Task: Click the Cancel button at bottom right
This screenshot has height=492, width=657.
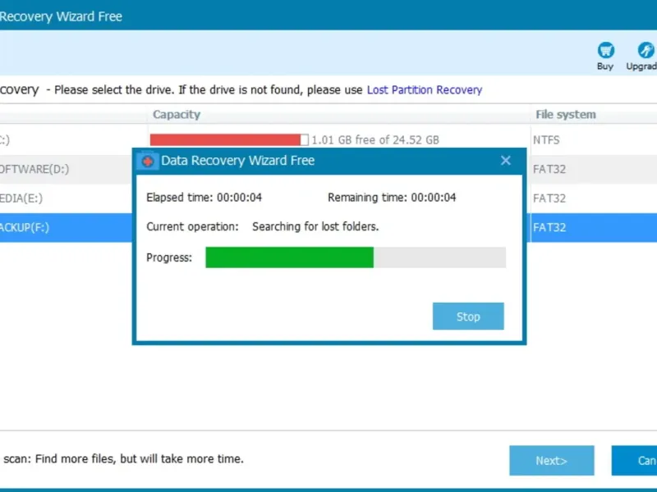Action: pos(634,460)
